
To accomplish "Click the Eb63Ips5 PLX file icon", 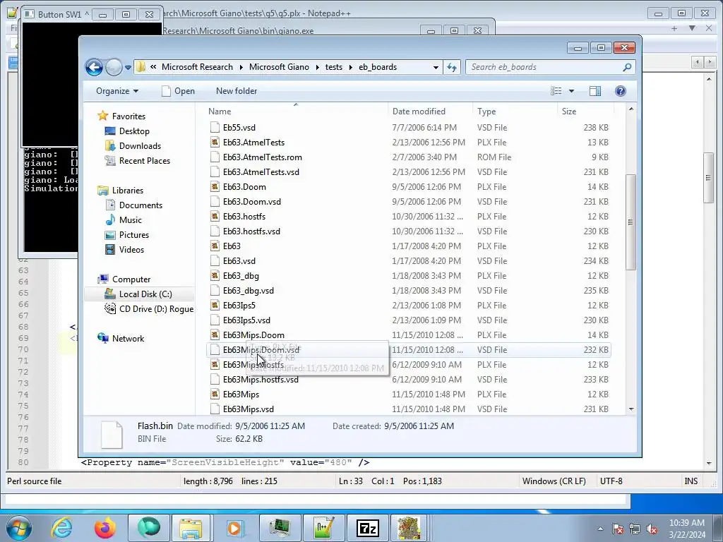I will 215,305.
